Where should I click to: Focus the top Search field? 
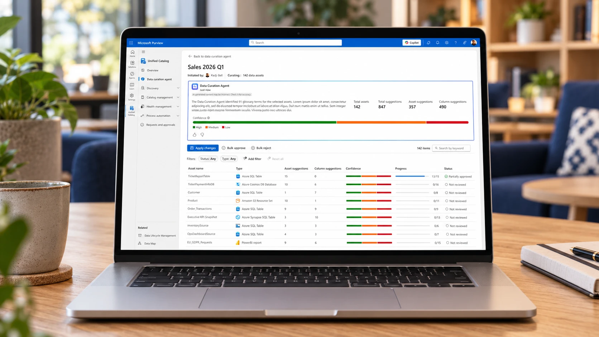(295, 43)
